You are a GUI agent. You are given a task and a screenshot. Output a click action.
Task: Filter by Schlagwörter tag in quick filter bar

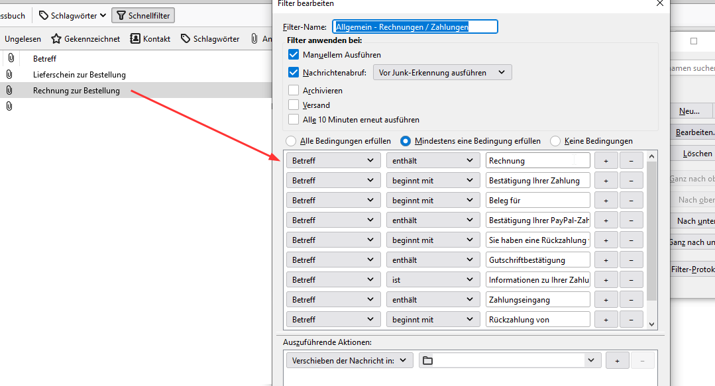(x=210, y=39)
